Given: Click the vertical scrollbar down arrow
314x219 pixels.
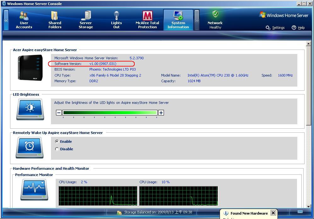Looking at the screenshot, I should coord(309,206).
